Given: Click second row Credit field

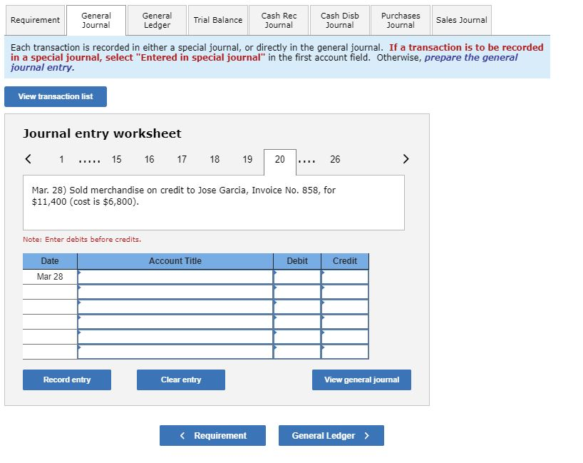Looking at the screenshot, I should tap(345, 292).
